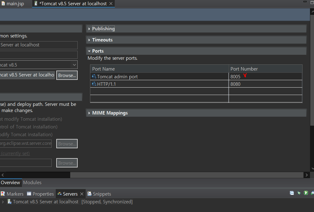This screenshot has height=212, width=314.
Task: Switch to the main.jsp editor tab
Action: [12, 4]
